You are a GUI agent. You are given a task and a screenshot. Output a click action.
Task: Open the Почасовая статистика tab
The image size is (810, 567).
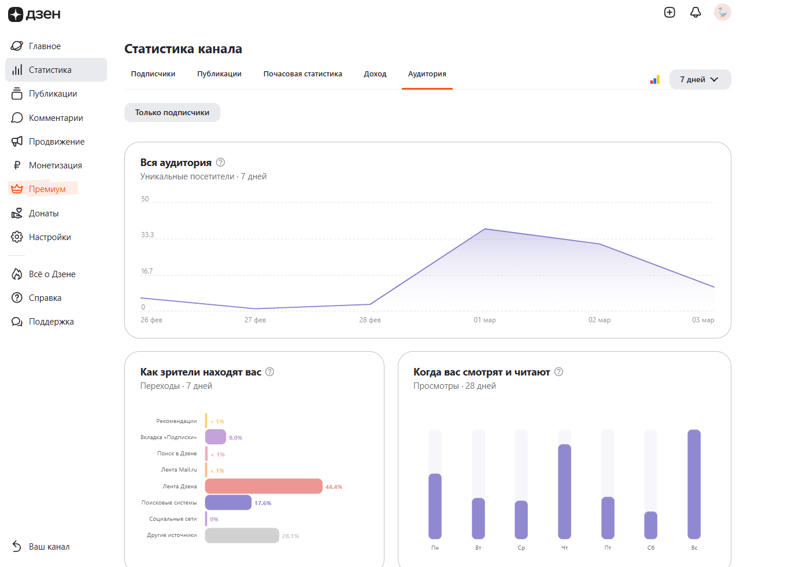click(x=302, y=74)
